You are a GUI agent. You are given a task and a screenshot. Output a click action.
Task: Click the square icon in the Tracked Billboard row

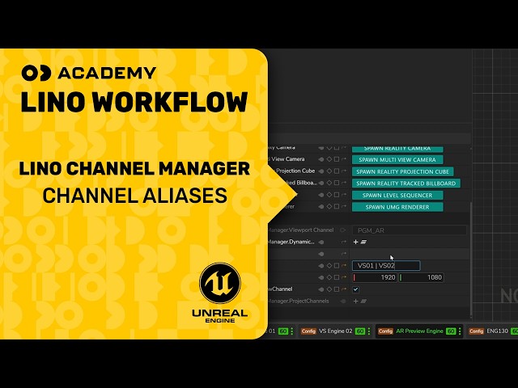[x=337, y=183]
